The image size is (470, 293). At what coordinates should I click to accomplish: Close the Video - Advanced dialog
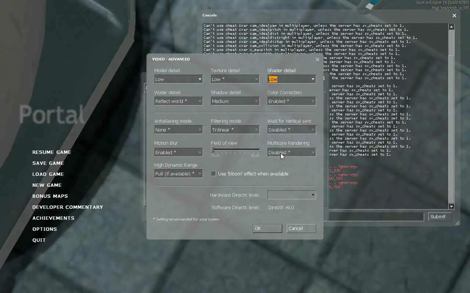317,59
